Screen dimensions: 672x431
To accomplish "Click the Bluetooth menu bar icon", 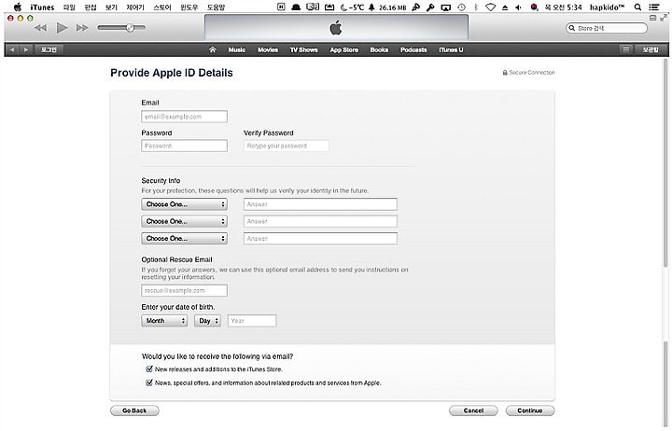I will coord(476,7).
